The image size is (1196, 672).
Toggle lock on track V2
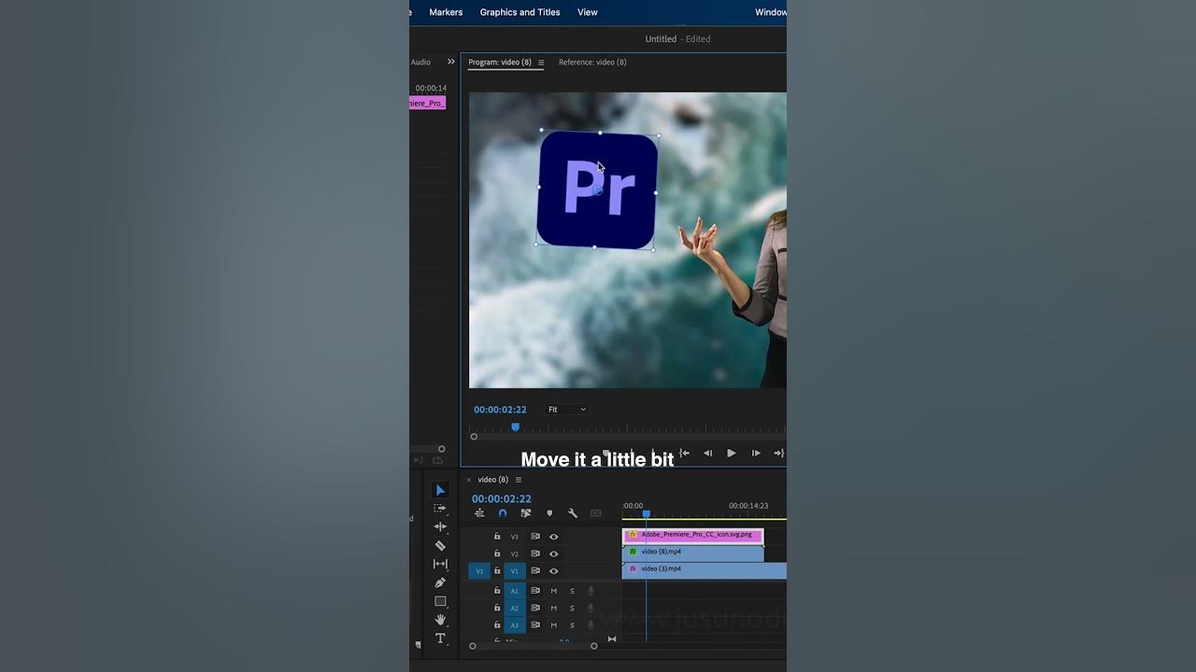point(497,553)
